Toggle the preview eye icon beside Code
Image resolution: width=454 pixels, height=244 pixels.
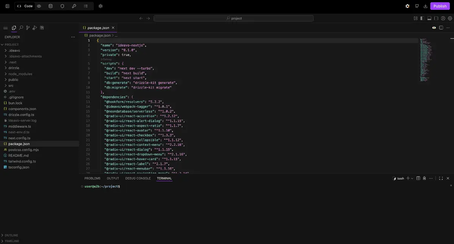(39, 6)
